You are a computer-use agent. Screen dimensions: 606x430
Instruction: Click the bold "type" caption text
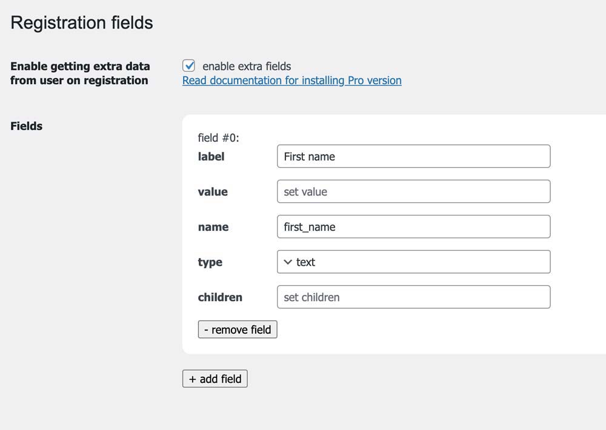tap(210, 262)
